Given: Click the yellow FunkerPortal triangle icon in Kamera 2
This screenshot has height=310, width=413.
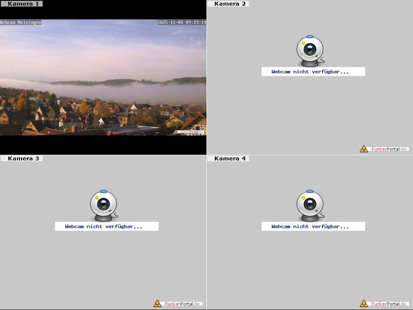Looking at the screenshot, I should [364, 149].
